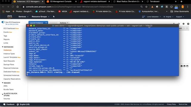The image size is (191, 107).
Task: Close the vagrant netdata dashboard tab
Action: point(109,1)
